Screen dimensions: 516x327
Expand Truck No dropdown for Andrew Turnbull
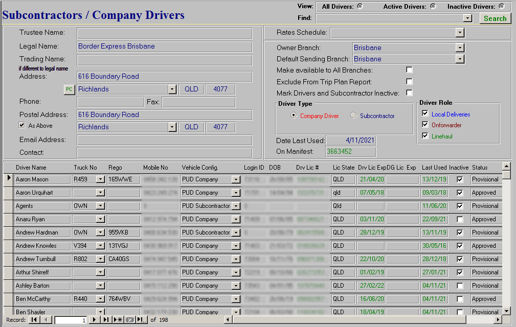pos(100,259)
